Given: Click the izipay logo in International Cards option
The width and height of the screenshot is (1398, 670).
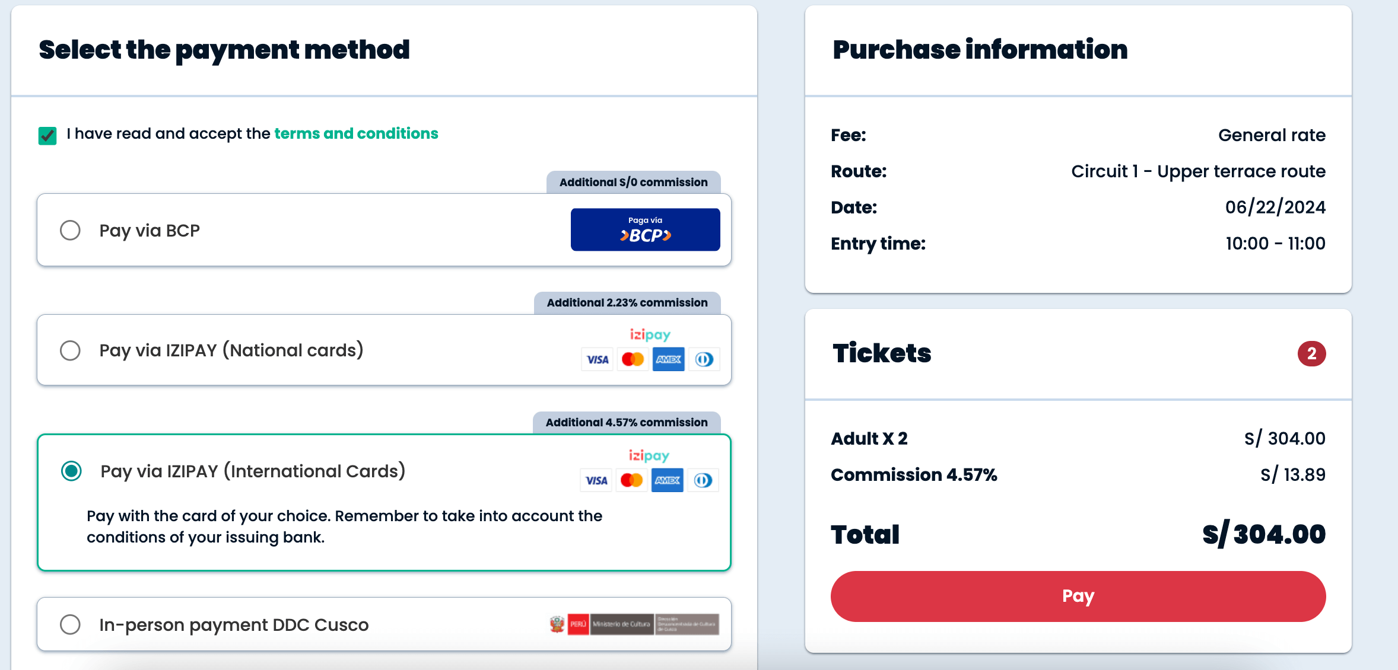Looking at the screenshot, I should point(649,455).
